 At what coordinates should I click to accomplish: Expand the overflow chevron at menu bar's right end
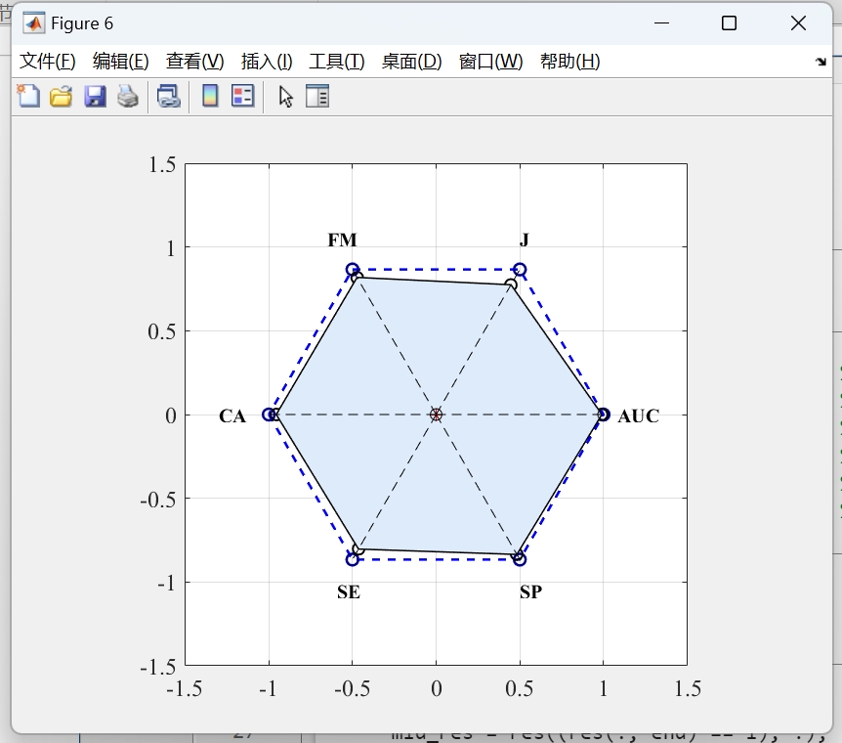821,61
